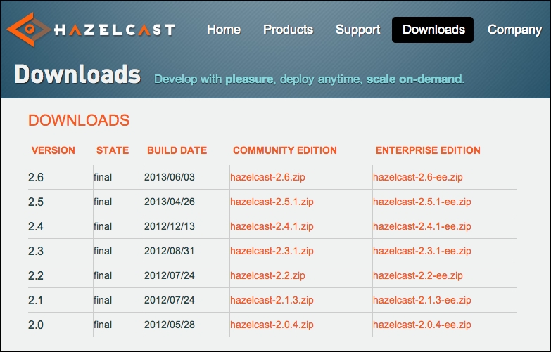Viewport: 551px width, 352px height.
Task: Click the hazelcast-2.1.3.zip link
Action: (272, 300)
